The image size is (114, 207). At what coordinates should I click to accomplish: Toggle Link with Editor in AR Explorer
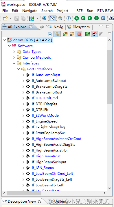pos(57,34)
